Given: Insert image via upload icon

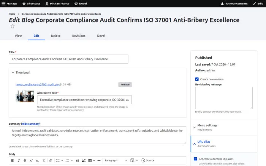Looking at the screenshot, I should [84, 160].
